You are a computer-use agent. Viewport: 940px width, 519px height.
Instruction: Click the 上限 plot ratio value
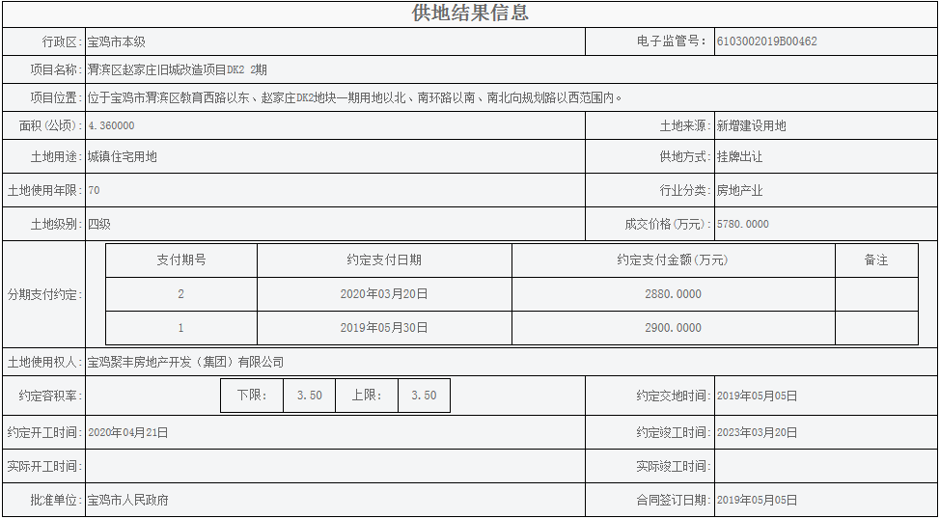424,396
